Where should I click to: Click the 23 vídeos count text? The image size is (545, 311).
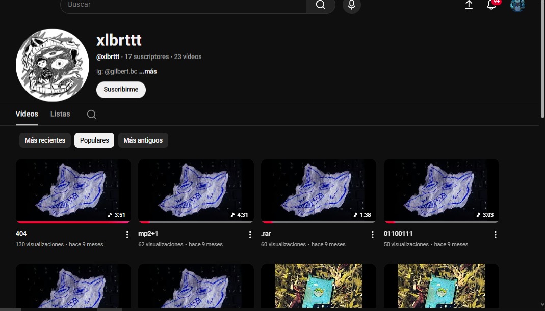pyautogui.click(x=188, y=56)
